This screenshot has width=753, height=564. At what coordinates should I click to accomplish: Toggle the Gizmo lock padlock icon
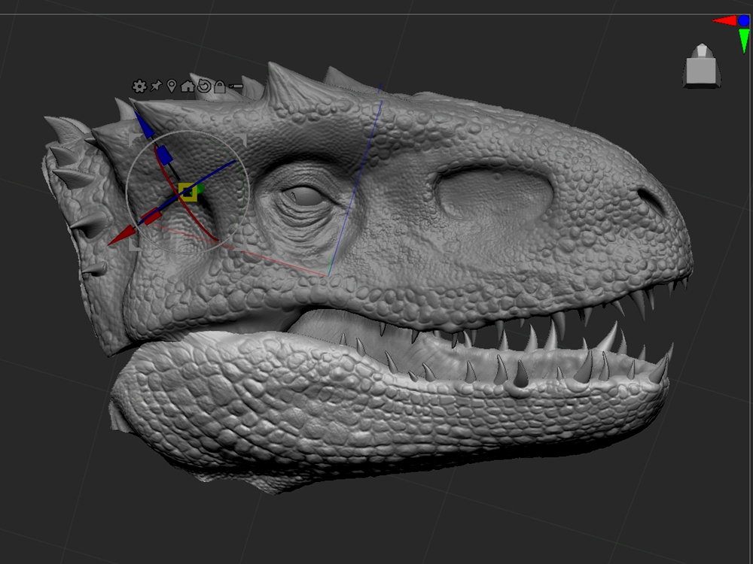[x=219, y=86]
